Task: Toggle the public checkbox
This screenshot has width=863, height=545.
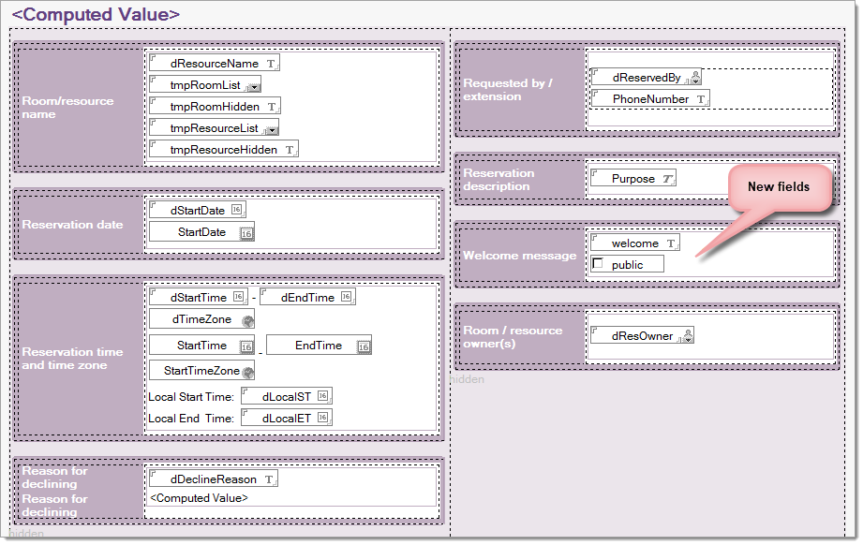Action: click(598, 265)
